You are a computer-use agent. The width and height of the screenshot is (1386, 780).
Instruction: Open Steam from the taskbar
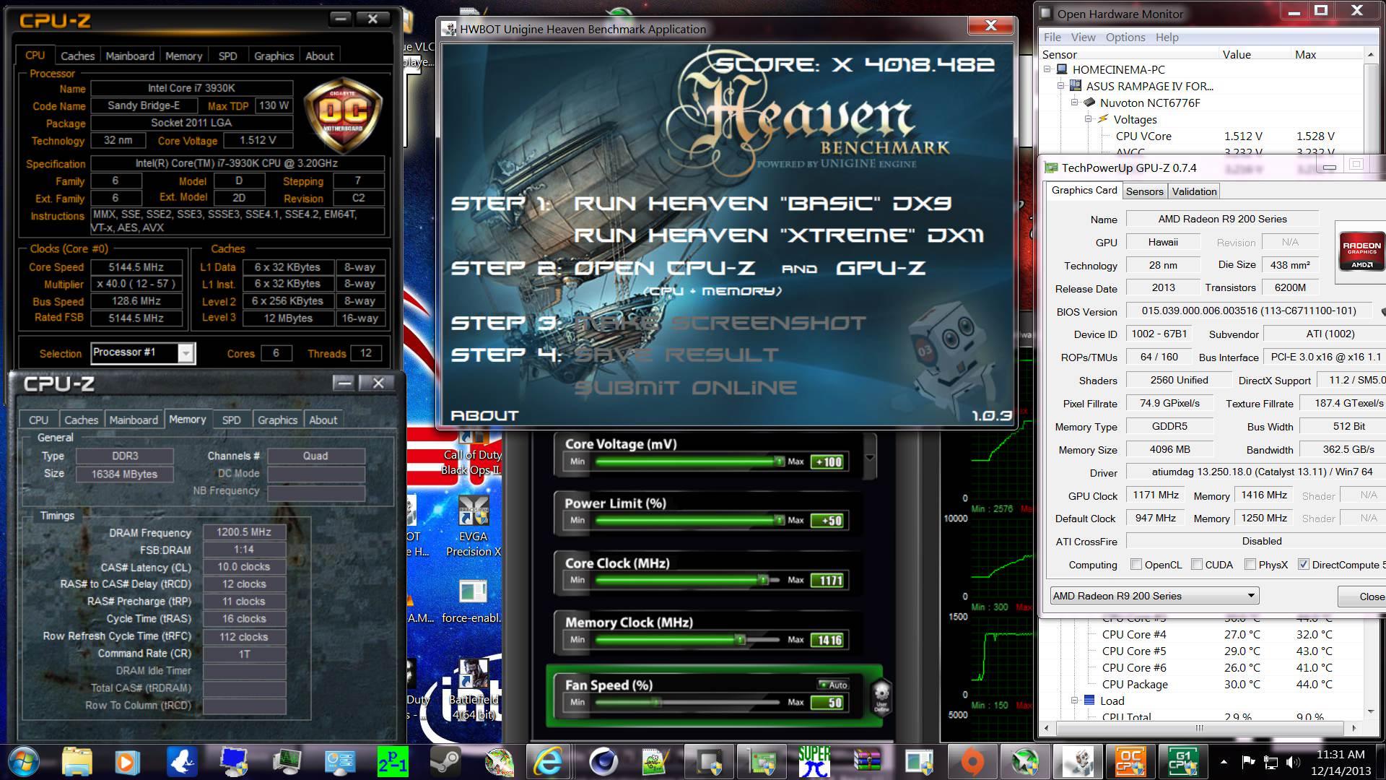point(445,762)
